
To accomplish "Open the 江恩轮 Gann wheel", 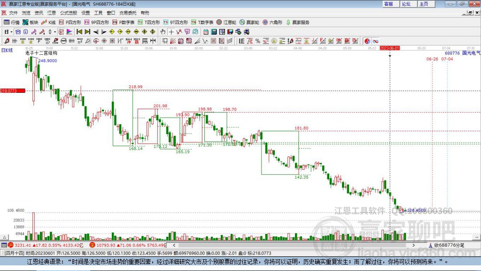I will click(x=226, y=23).
